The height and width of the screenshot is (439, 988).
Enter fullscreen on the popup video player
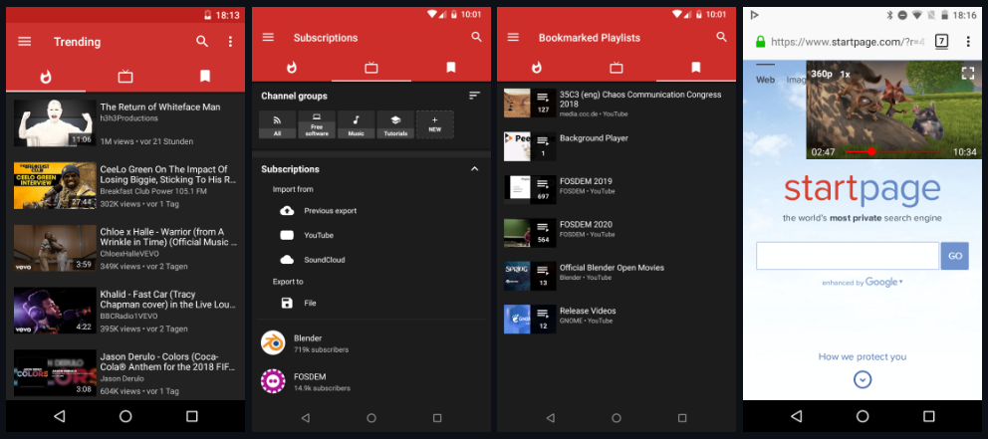[x=967, y=74]
